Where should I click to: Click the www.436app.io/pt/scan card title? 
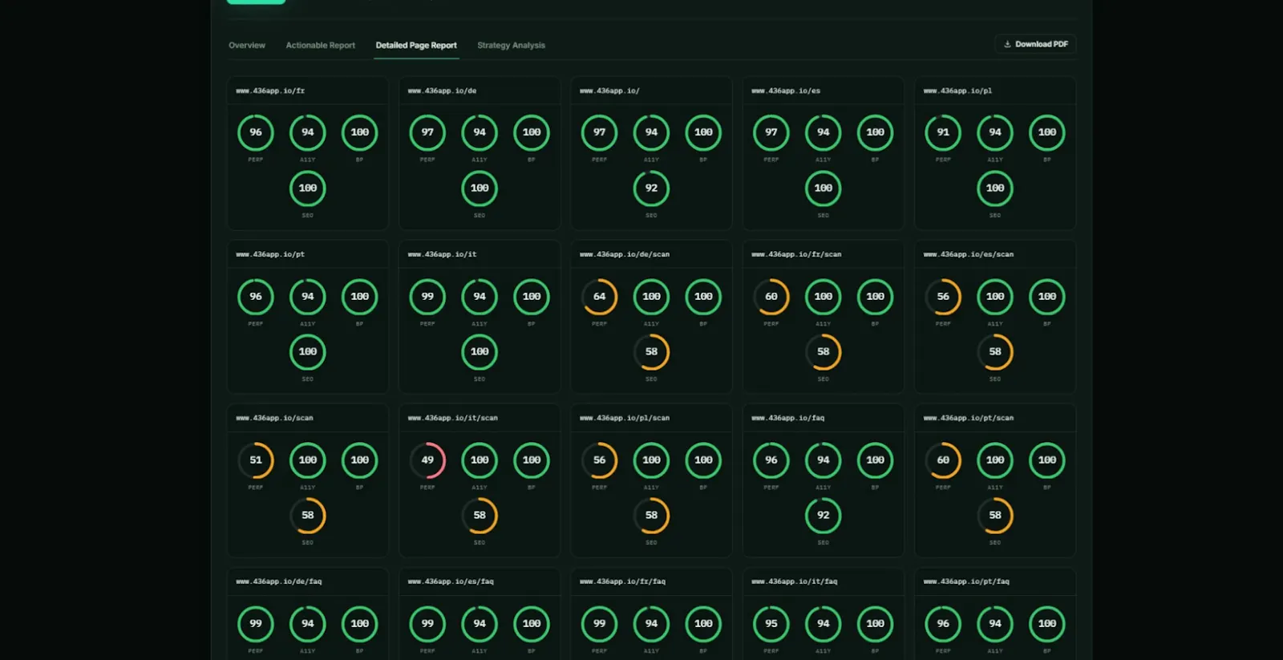tap(968, 418)
